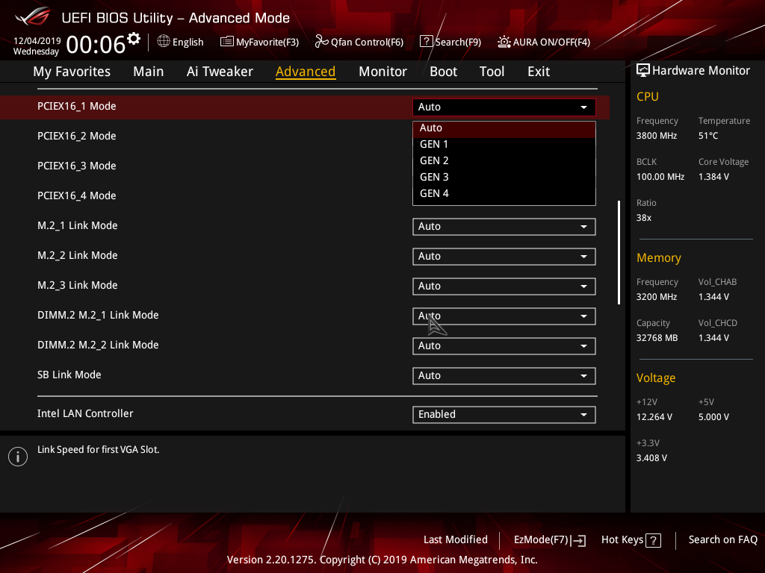Select the PCIEX16_1 Mode label

coord(77,106)
